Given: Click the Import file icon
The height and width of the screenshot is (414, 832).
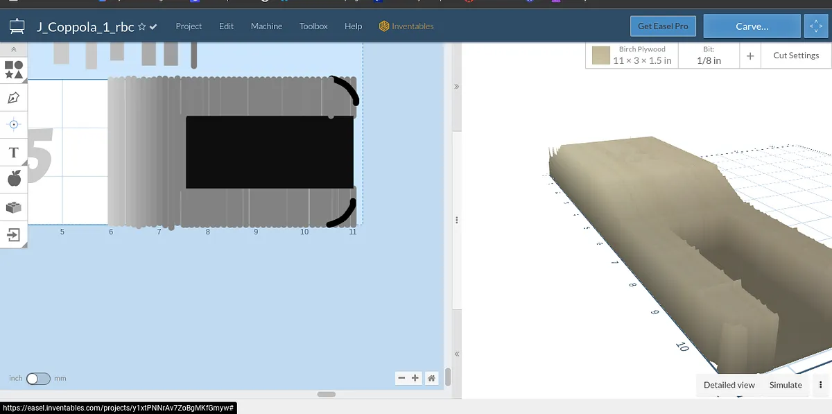Looking at the screenshot, I should 13,235.
